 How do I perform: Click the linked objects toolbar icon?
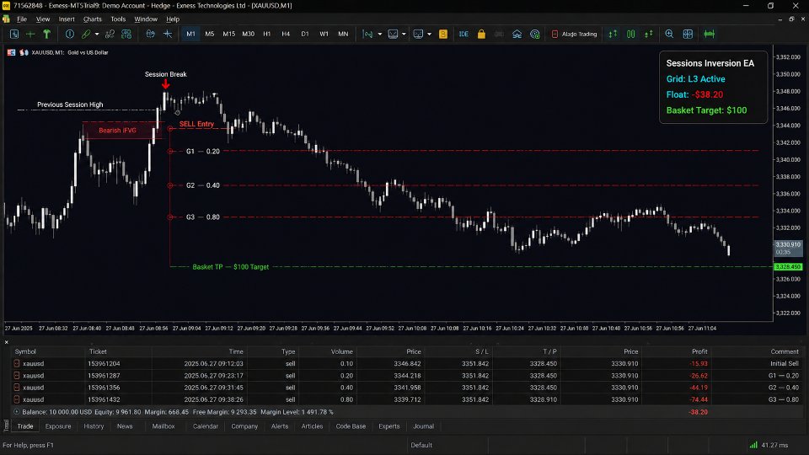[110, 34]
